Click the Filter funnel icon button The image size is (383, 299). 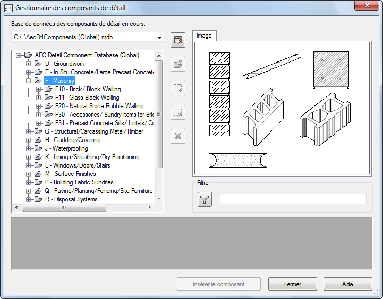(205, 199)
